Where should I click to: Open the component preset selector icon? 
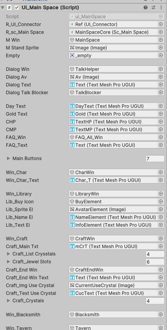click(153, 7)
